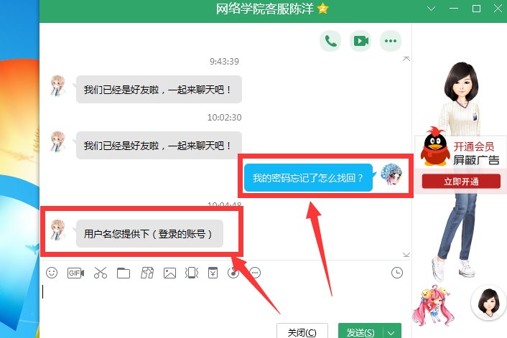
Task: Click the message 用户名您提供下（登录的账号）
Action: tap(149, 234)
